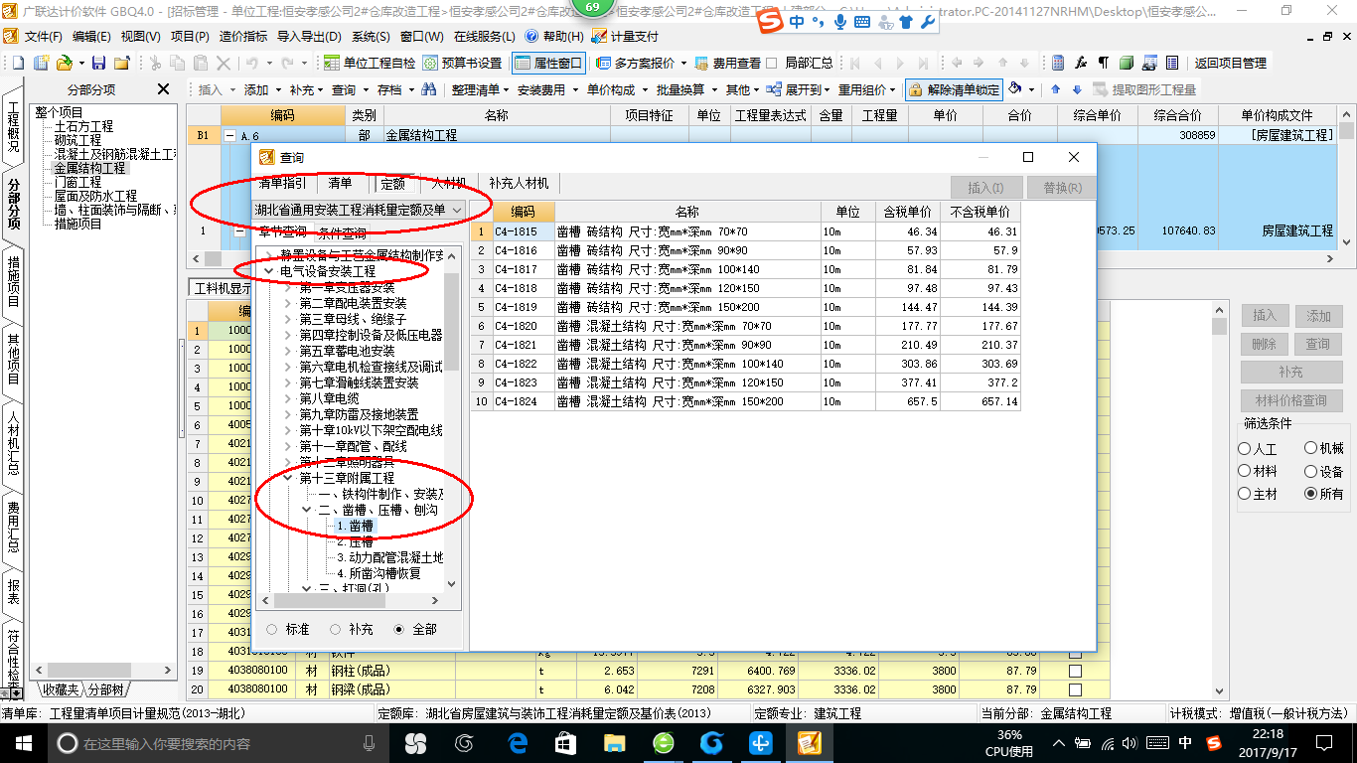The image size is (1357, 763).
Task: Switch to 条件查询 tab
Action: (x=342, y=233)
